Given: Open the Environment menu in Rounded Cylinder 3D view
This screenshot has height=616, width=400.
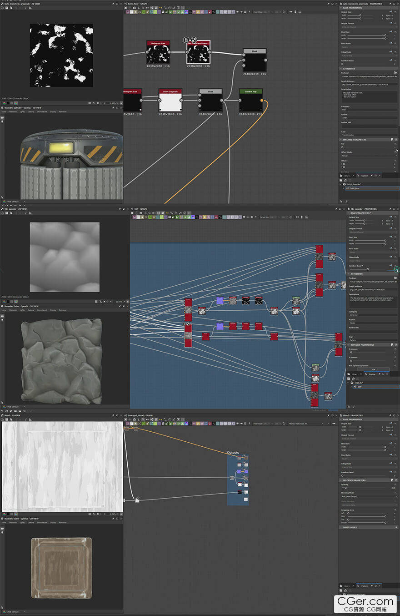Looking at the screenshot, I should [x=42, y=111].
